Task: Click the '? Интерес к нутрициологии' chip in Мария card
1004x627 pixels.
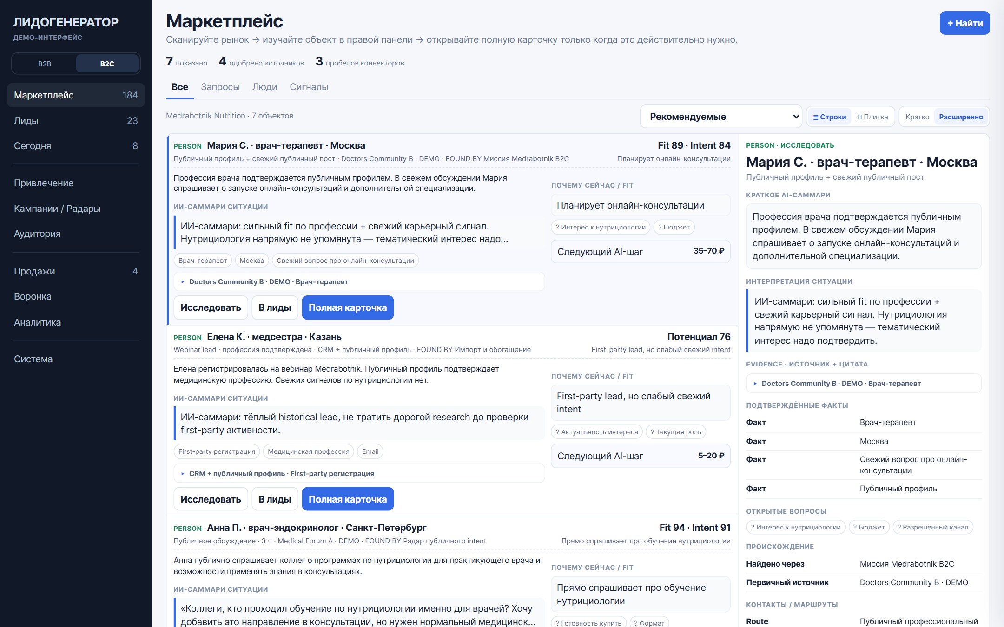Action: 601,227
